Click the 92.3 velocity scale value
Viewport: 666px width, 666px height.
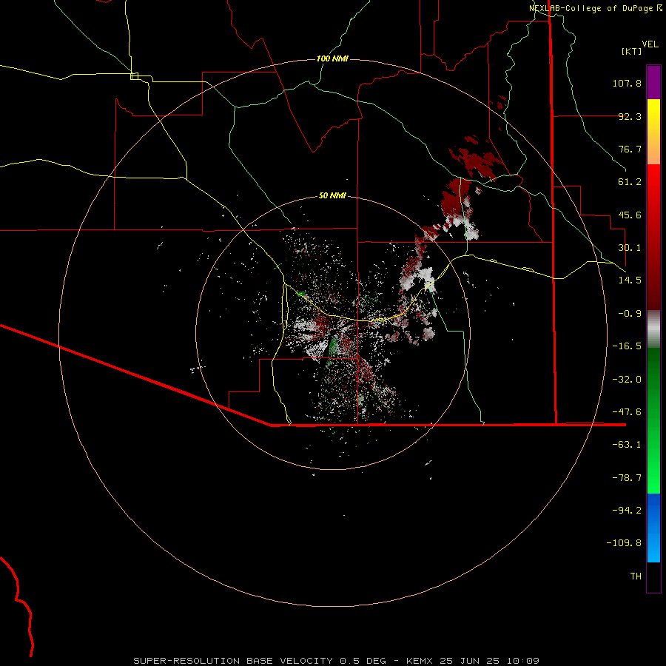630,116
